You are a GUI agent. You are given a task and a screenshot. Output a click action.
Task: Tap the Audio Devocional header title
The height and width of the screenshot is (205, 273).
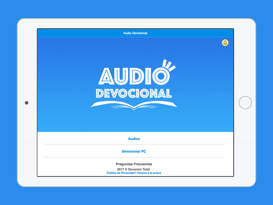pyautogui.click(x=135, y=33)
